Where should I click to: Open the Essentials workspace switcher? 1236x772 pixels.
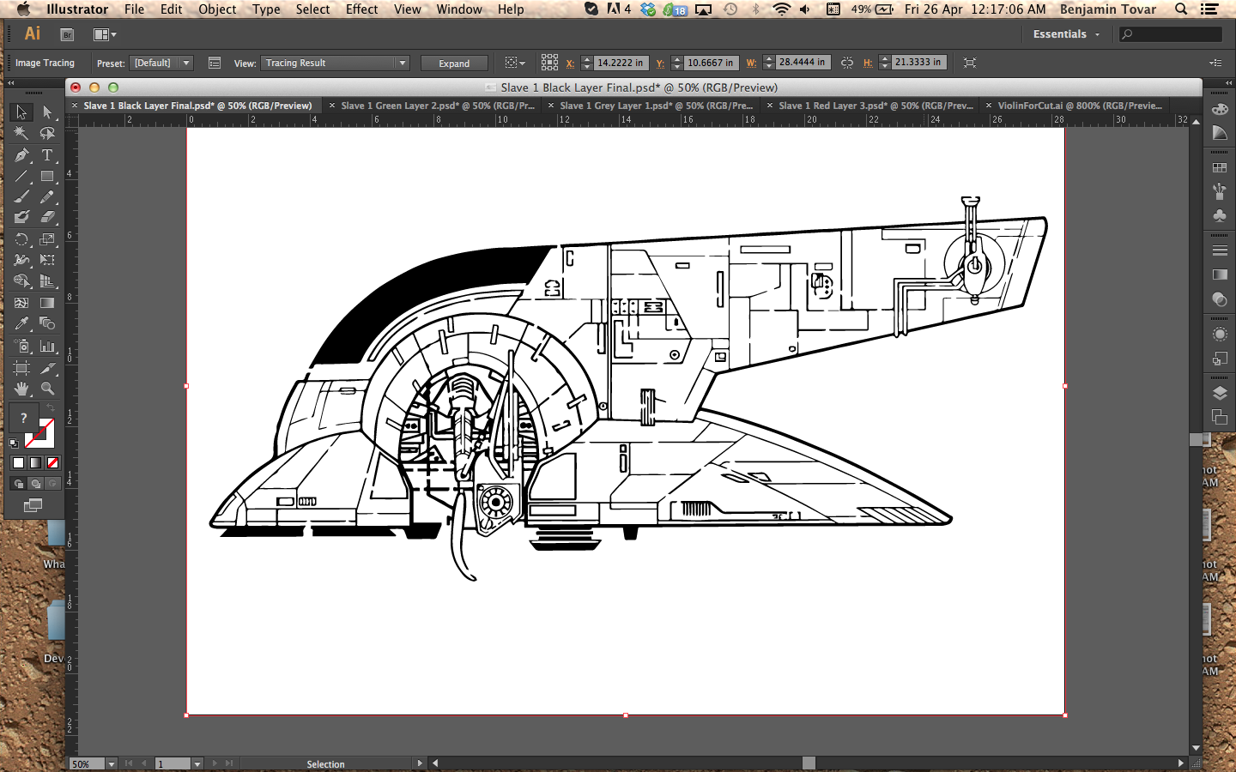pos(1066,34)
